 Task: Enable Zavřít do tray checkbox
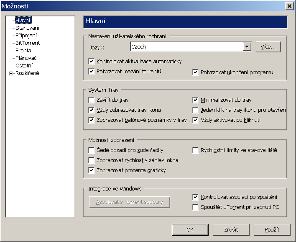(x=92, y=100)
